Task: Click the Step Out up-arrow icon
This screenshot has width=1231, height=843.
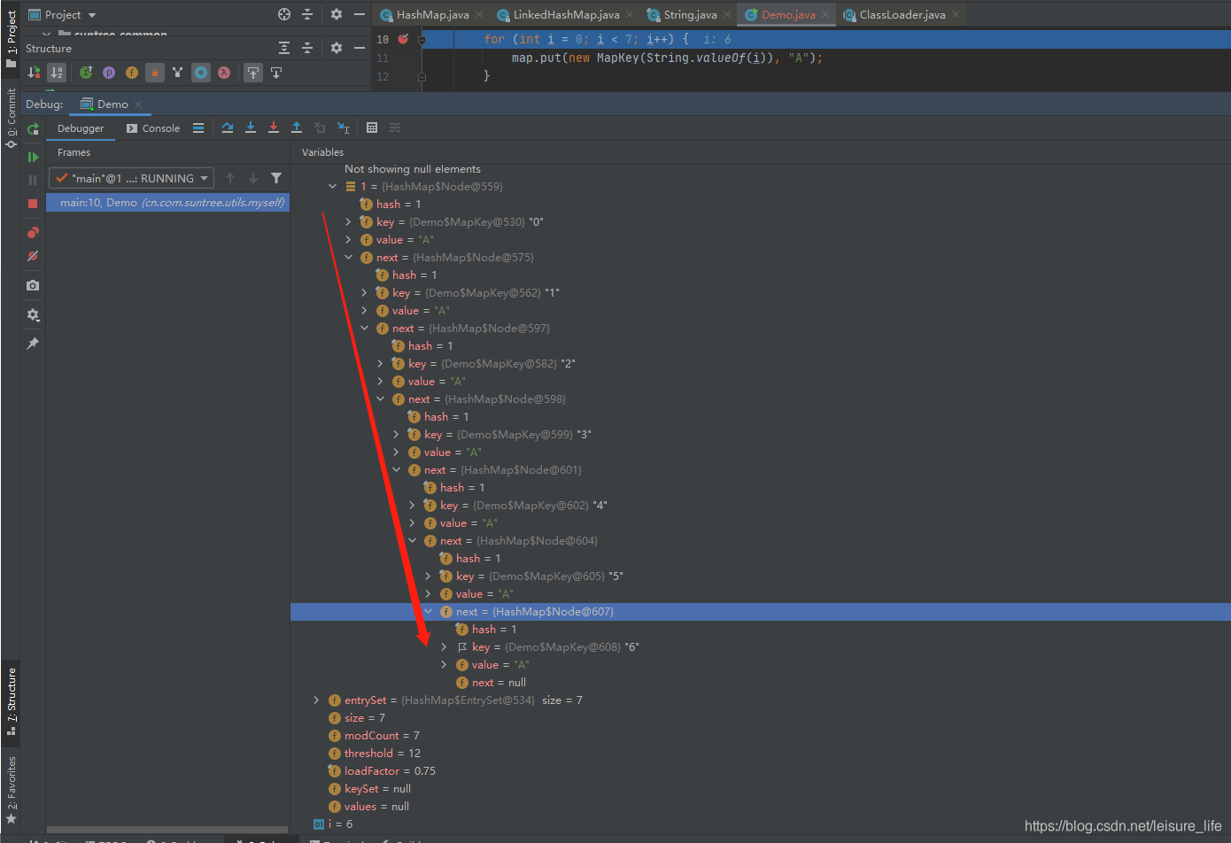Action: coord(297,128)
